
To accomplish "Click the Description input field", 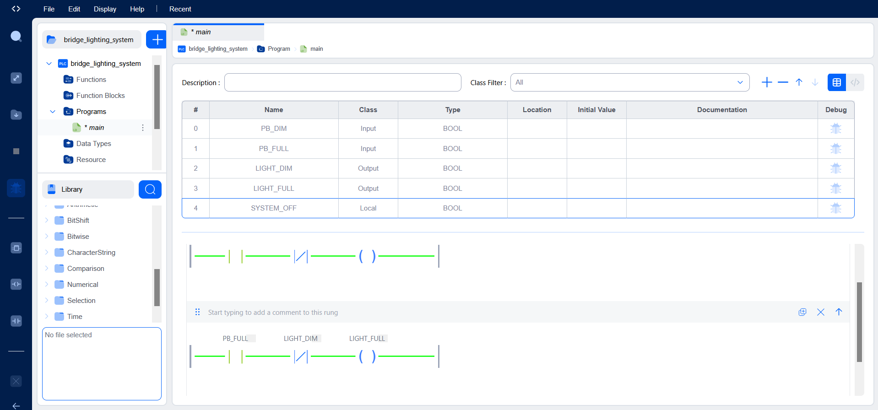I will coord(343,82).
